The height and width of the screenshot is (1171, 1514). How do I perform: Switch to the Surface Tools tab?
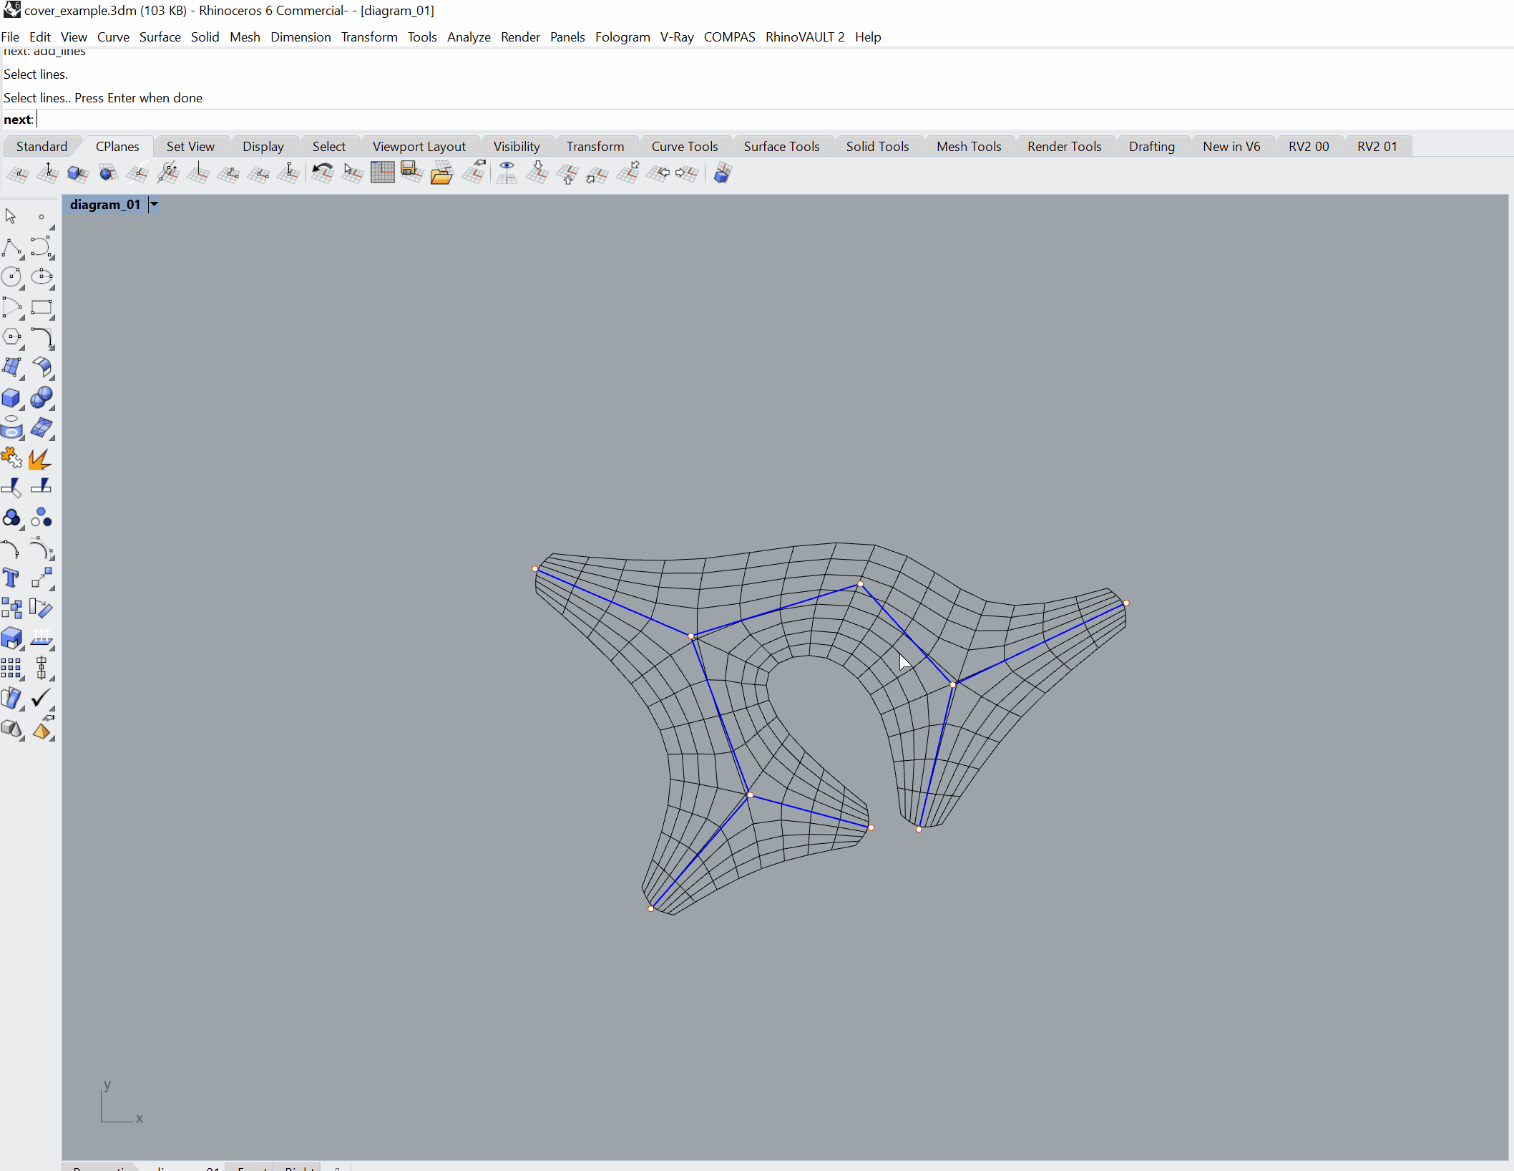pyautogui.click(x=781, y=147)
